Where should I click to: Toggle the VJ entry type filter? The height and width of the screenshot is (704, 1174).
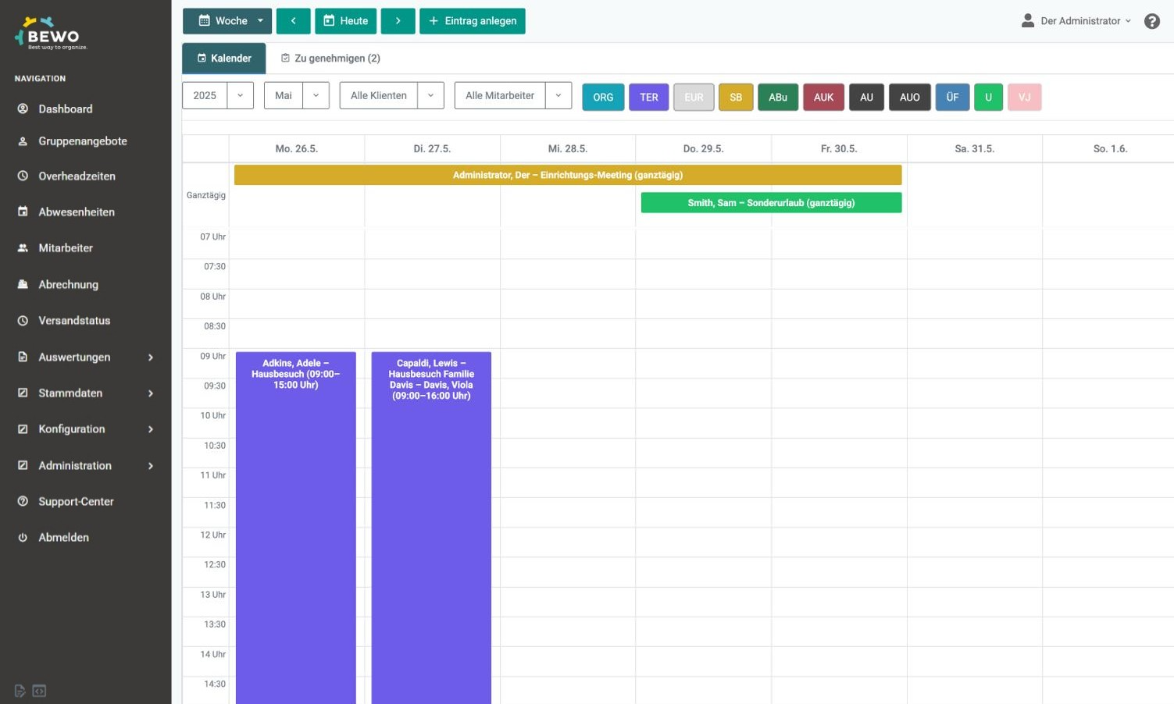tap(1025, 97)
